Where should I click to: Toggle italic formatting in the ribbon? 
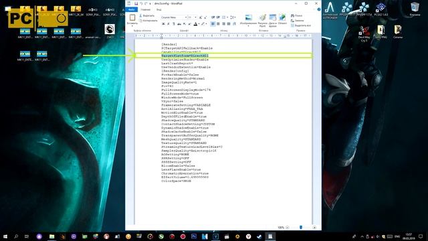coord(169,24)
